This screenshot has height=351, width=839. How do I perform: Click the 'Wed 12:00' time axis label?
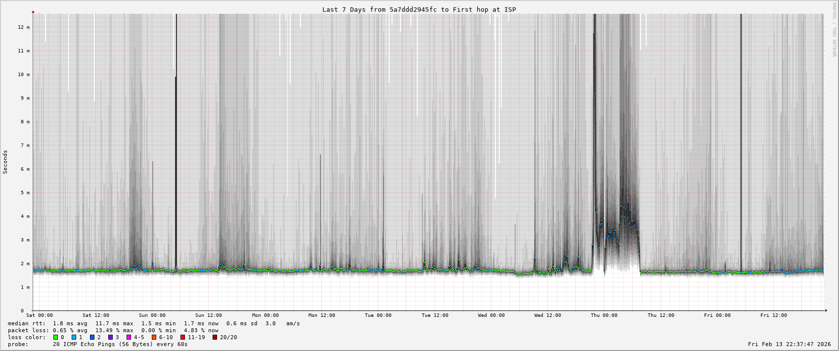coord(547,315)
